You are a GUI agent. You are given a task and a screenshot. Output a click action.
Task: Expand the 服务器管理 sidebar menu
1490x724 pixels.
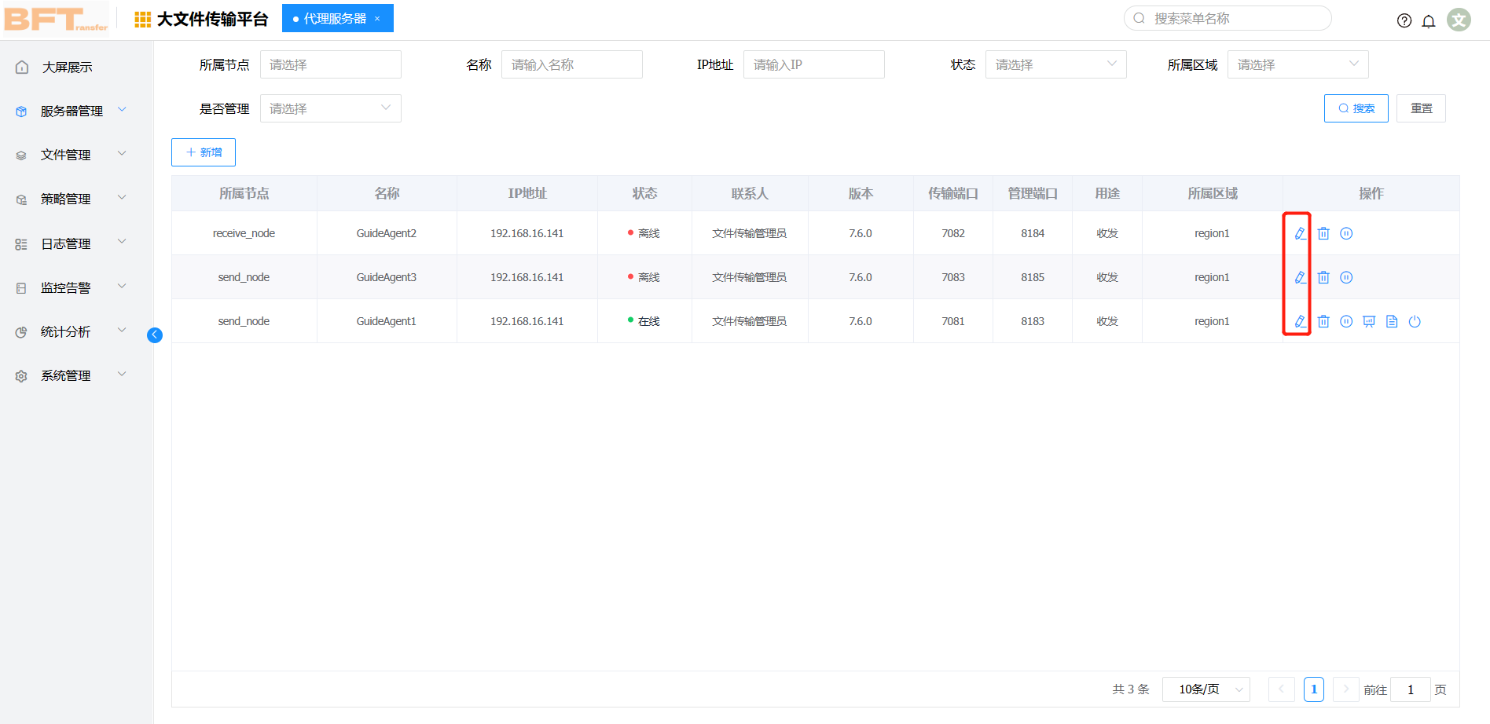pos(71,110)
